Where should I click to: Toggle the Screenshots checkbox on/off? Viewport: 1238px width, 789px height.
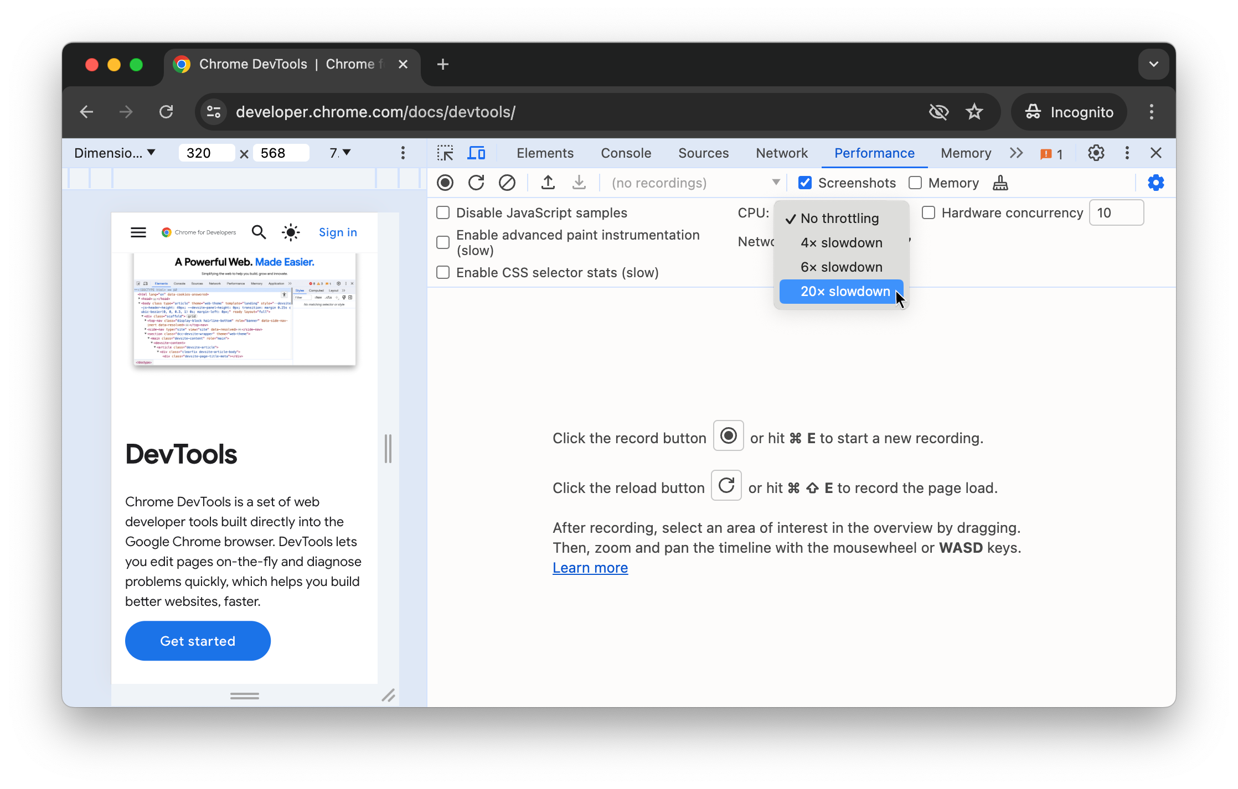[805, 183]
